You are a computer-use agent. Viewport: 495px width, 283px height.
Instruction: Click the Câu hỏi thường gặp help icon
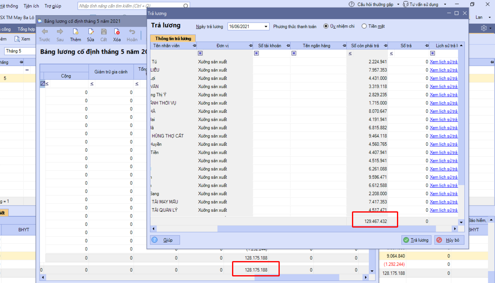coord(352,4)
